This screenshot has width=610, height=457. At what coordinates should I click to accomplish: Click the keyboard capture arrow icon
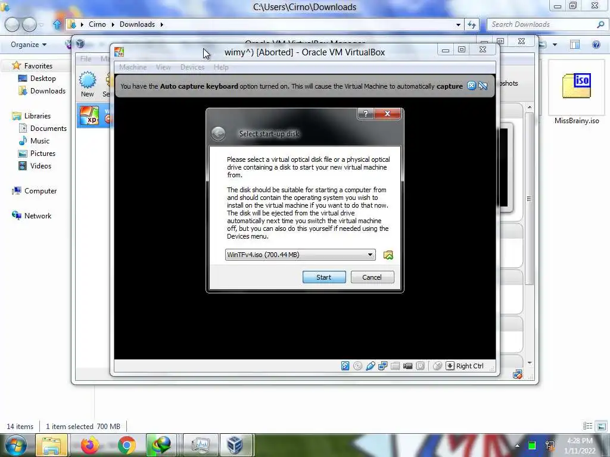pos(450,366)
